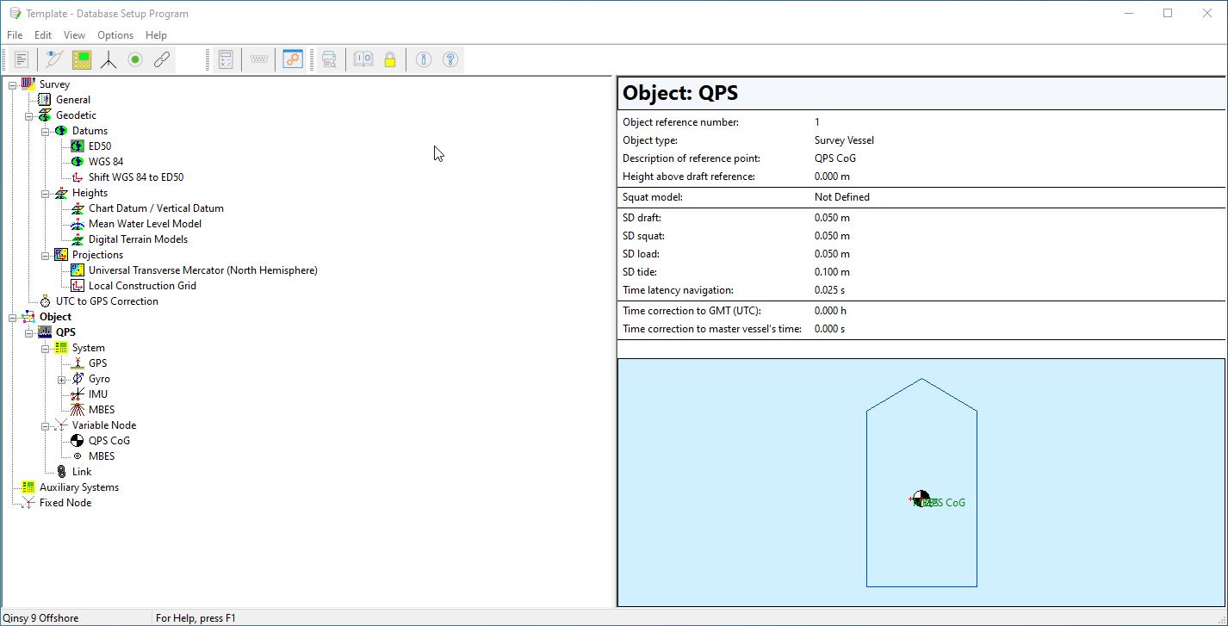Click the QPS CoG marker on vessel diagram

click(x=921, y=499)
